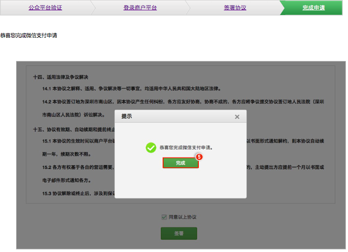Click the green checkmark success icon
348x252 pixels.
[151, 148]
